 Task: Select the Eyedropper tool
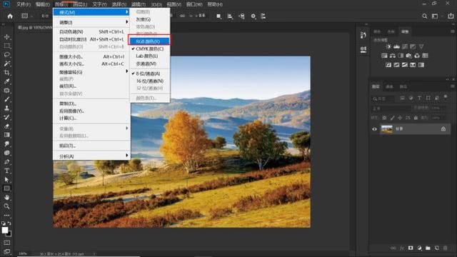point(6,81)
